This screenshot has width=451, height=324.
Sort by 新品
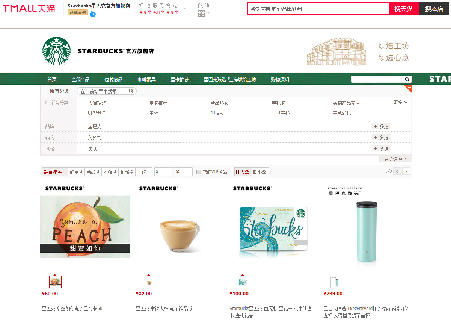93,172
